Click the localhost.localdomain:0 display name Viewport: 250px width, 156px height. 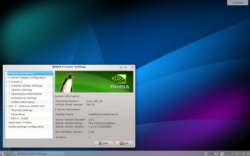click(103, 115)
